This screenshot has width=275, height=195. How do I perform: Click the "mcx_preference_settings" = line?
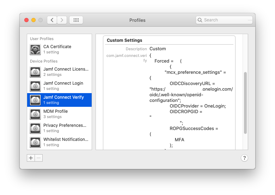(x=195, y=72)
